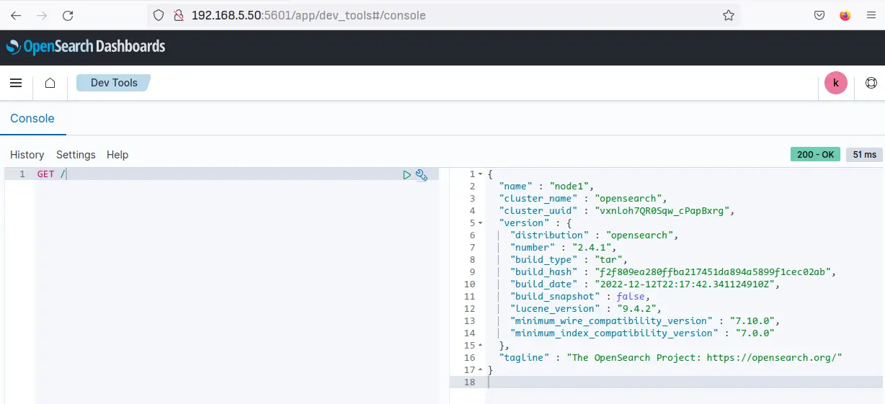Click the shield tracking protection icon
Screen dimensions: 885x404
(159, 15)
